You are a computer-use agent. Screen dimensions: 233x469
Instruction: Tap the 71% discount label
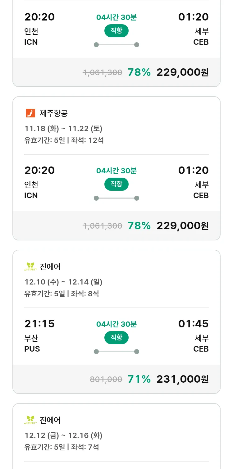[x=139, y=379]
